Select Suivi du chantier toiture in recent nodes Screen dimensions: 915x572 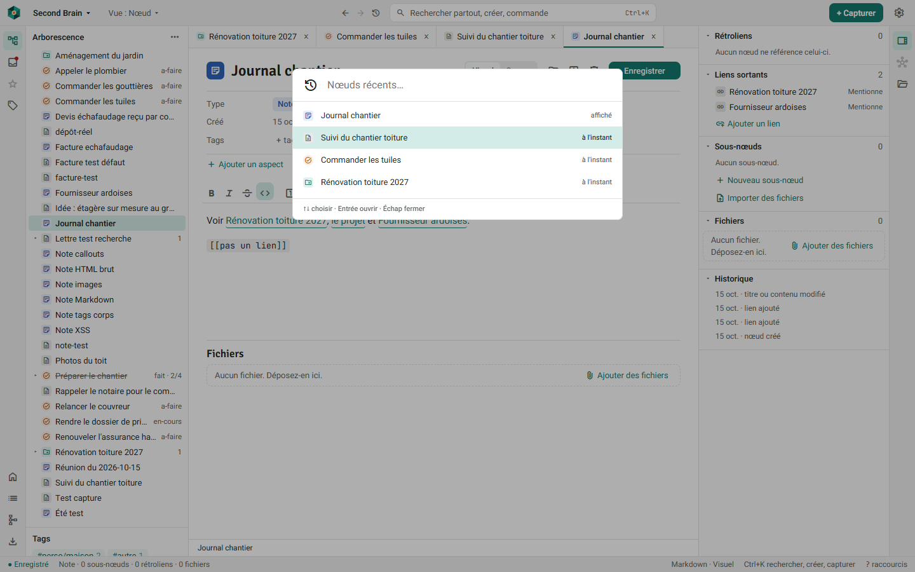click(x=457, y=138)
